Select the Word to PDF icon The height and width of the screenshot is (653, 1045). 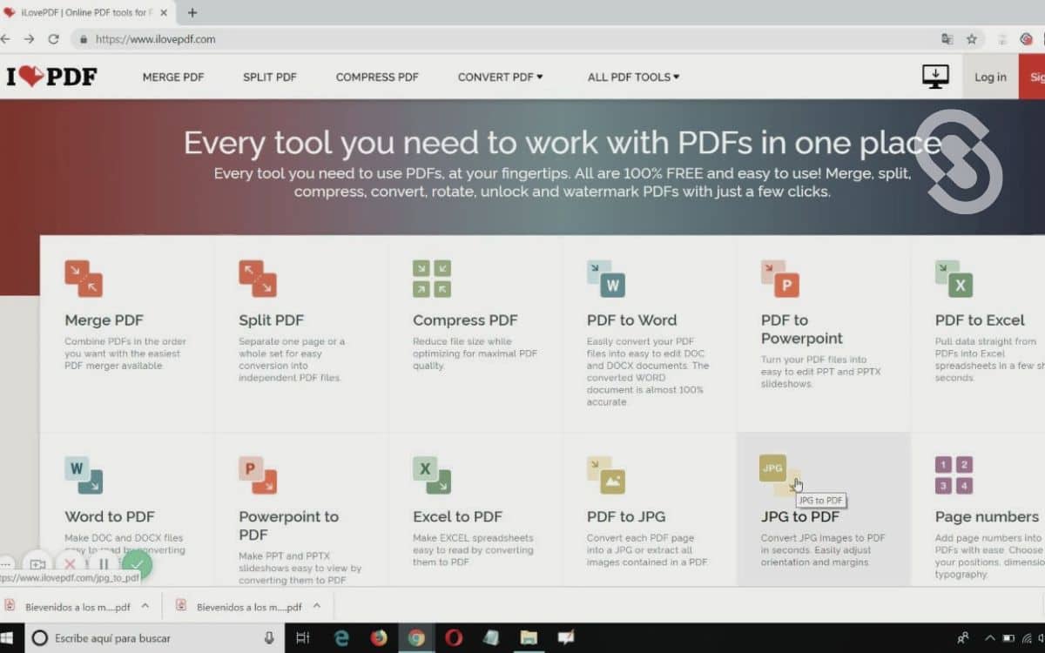(84, 475)
